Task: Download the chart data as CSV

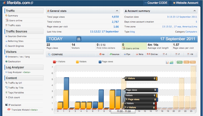Action: [x=186, y=62]
